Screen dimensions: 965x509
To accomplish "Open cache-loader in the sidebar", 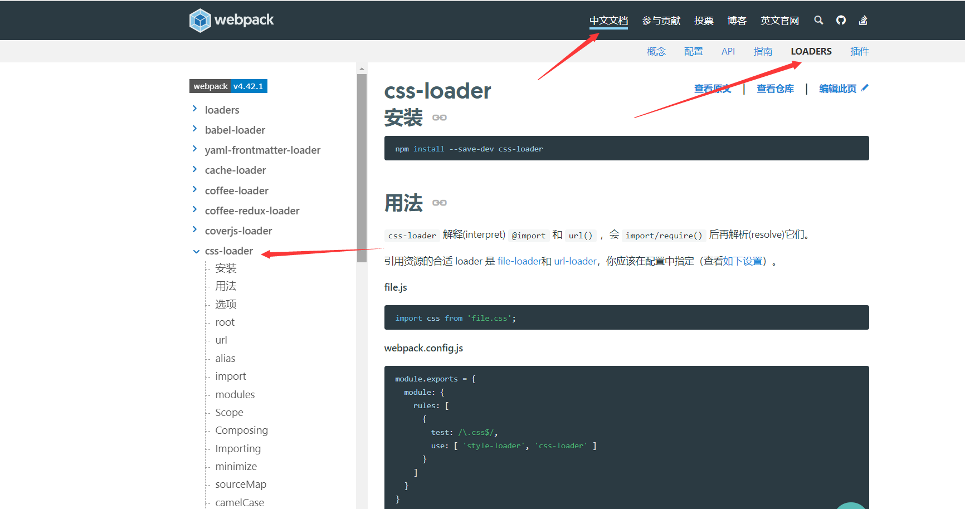I will click(235, 170).
